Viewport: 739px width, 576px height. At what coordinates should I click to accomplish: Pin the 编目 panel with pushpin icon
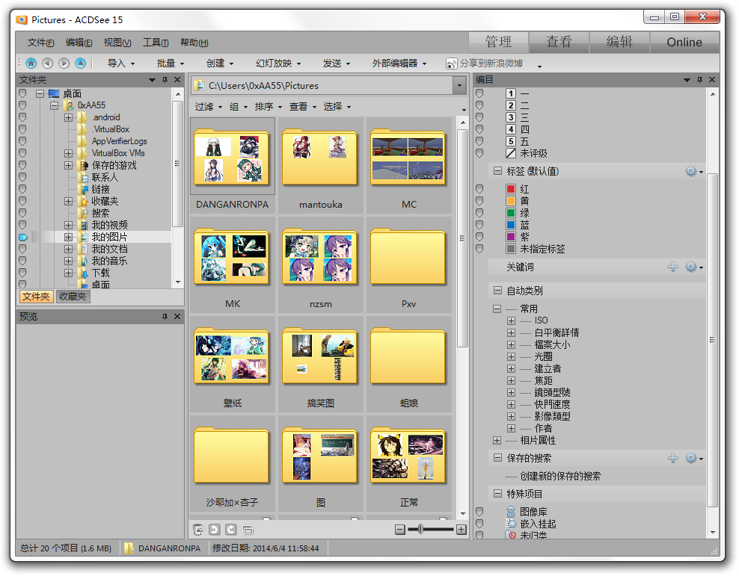coord(700,79)
